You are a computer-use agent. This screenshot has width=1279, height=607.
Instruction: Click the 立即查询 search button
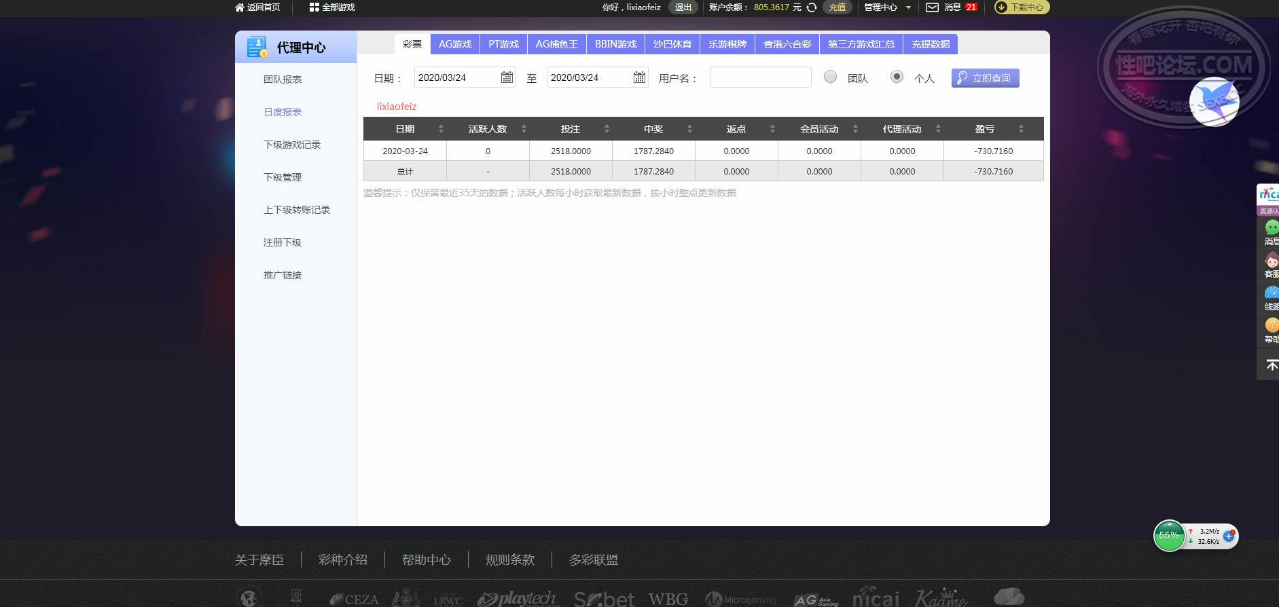coord(985,78)
